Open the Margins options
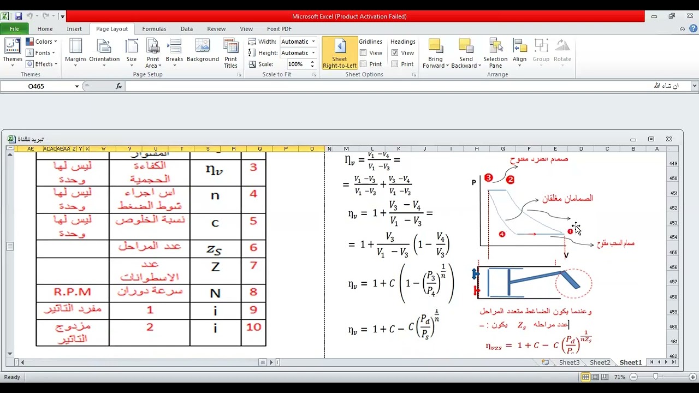Viewport: 699px width, 393px height. [x=75, y=52]
